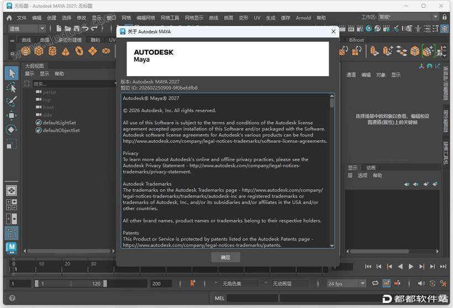Switch to the Bifrost shelf tab

pyautogui.click(x=356, y=40)
